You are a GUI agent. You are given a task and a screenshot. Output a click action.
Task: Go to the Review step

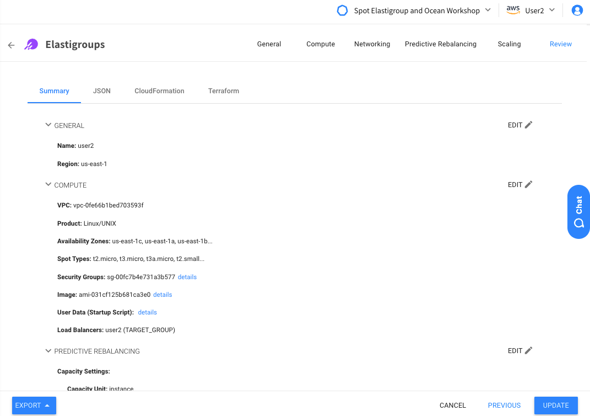pyautogui.click(x=561, y=44)
